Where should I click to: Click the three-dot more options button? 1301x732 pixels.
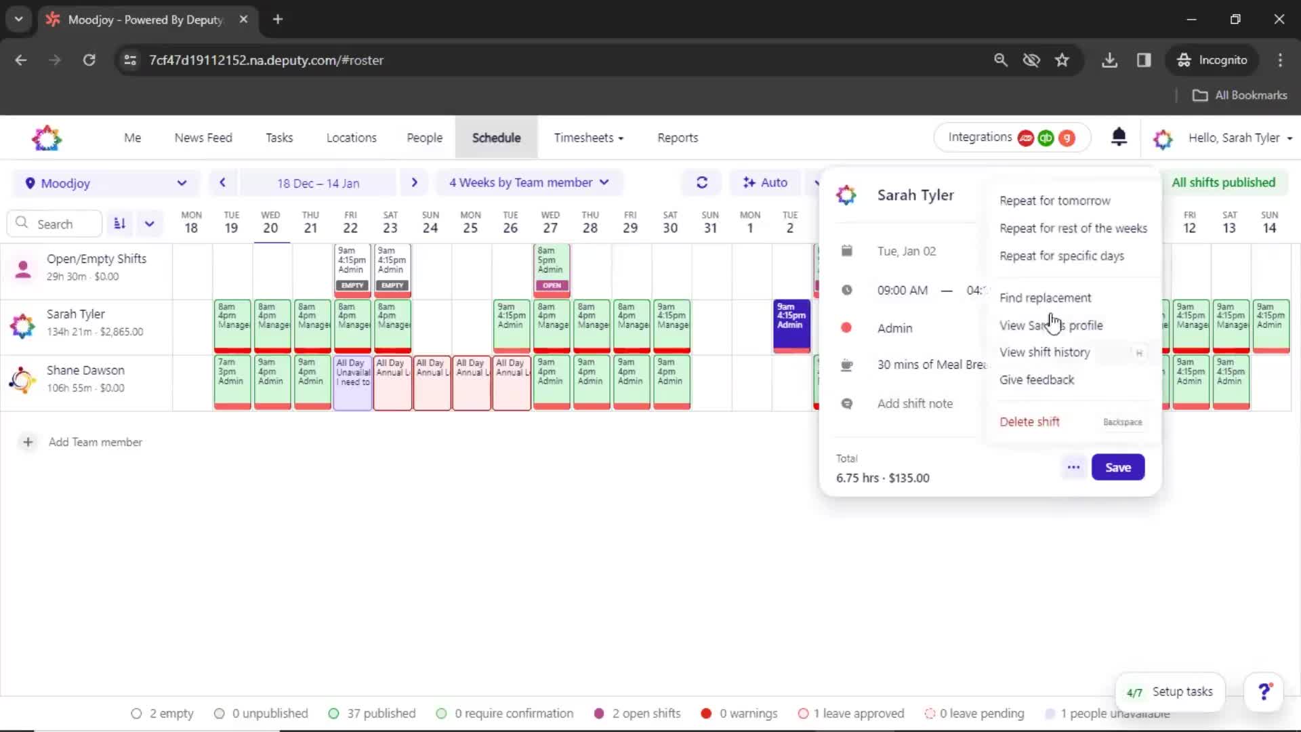pyautogui.click(x=1073, y=467)
